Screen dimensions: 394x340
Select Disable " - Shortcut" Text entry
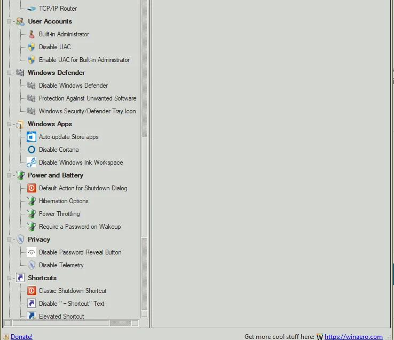point(72,304)
